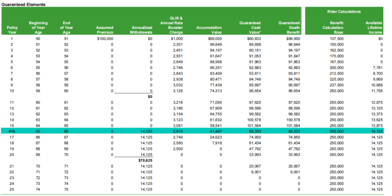The height and width of the screenshot is (196, 392).
Task: Select the GLIR & Annual Rate Booster Charge header
Action: coord(176,25)
